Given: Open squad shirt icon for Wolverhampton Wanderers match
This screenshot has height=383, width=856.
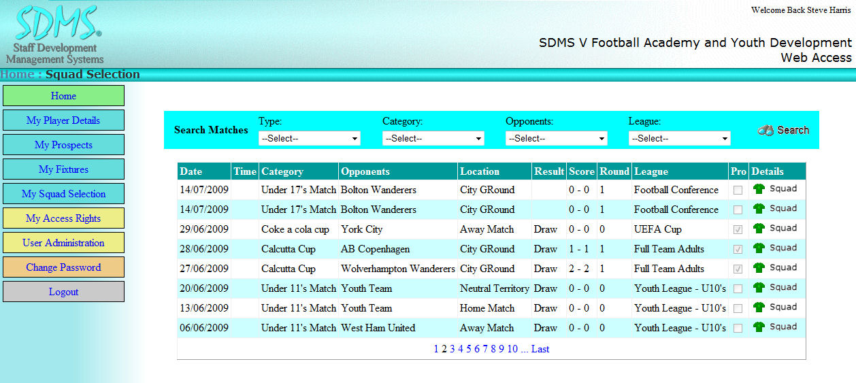Looking at the screenshot, I should point(759,268).
